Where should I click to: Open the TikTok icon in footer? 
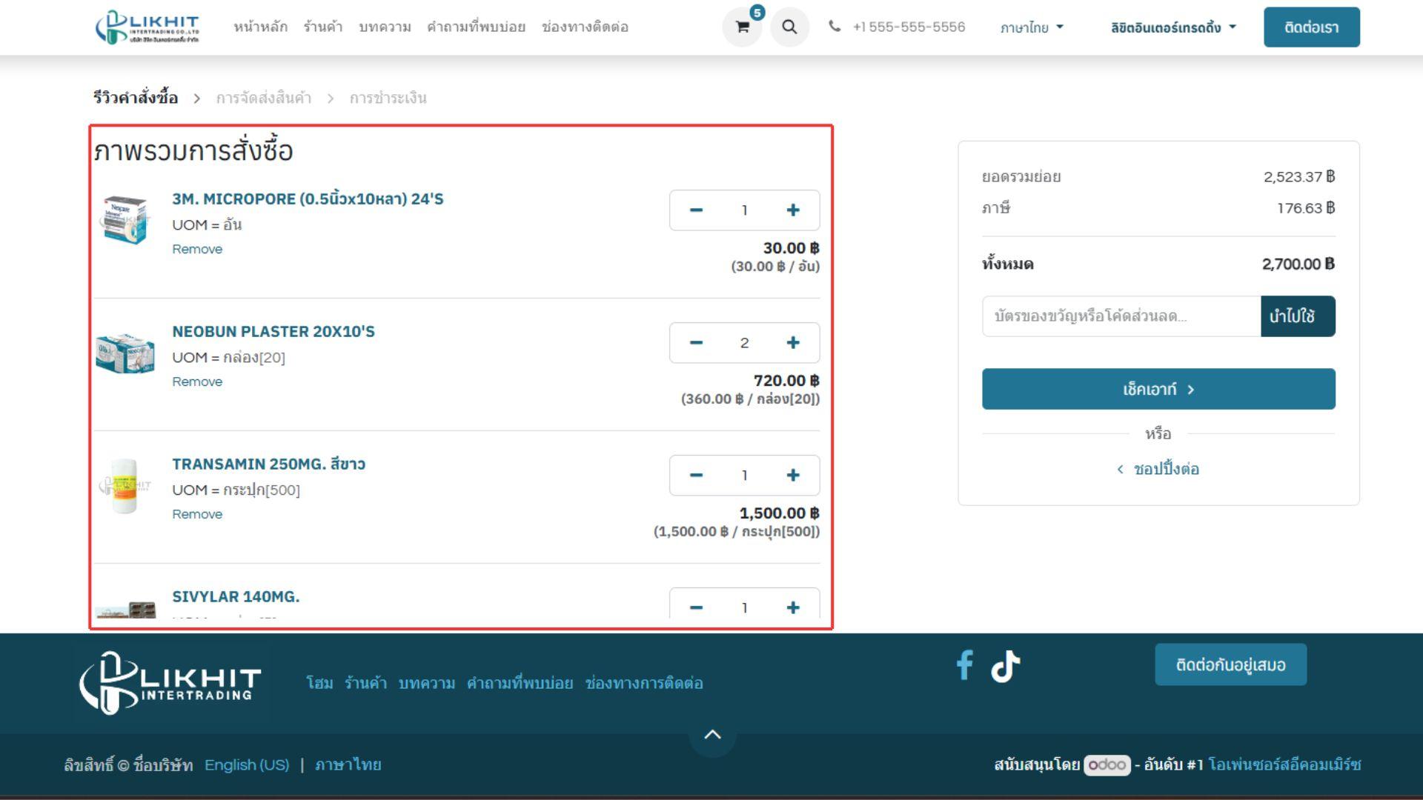point(1006,666)
